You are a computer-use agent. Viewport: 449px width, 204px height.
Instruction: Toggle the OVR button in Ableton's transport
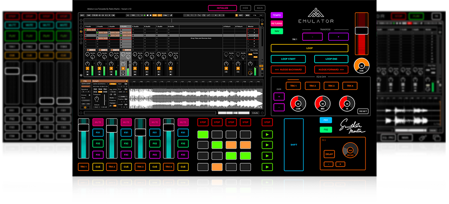point(155,15)
